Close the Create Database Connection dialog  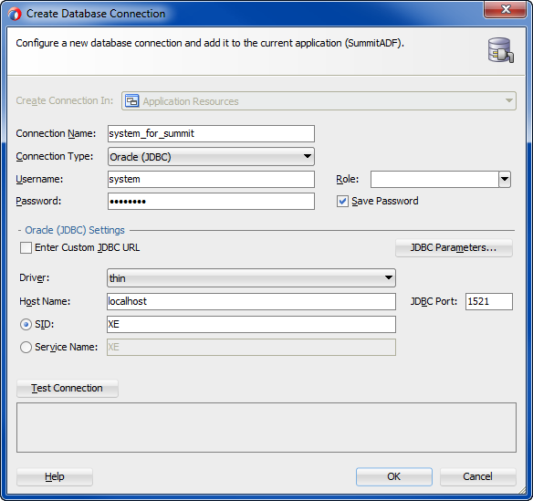pyautogui.click(x=505, y=9)
